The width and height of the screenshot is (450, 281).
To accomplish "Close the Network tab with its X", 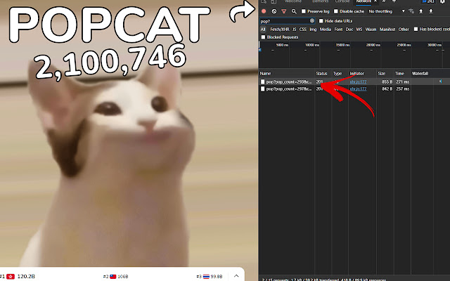I will click(375, 1).
